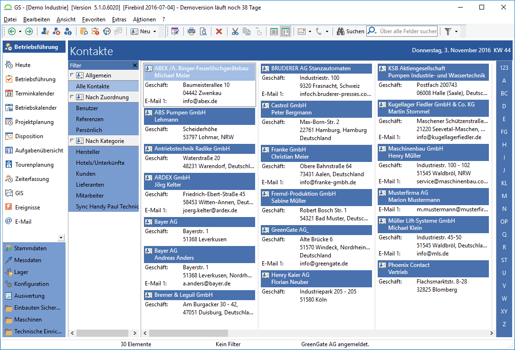Screen dimensions: 515x350
Task: Open the Bearbeiten menu
Action: pos(37,19)
